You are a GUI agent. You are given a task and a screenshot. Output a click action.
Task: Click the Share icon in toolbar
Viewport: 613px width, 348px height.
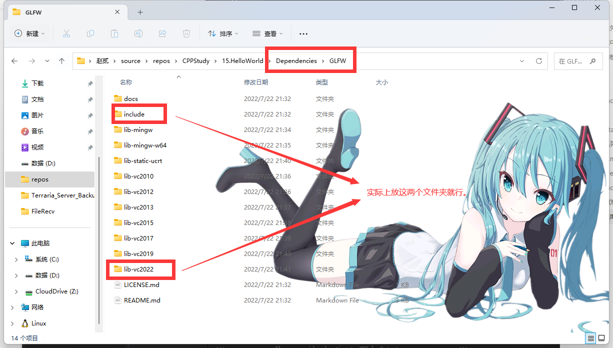coord(162,33)
